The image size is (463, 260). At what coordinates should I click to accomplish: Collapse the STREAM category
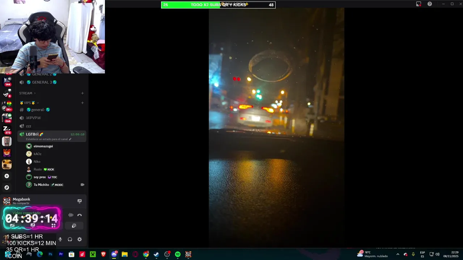pos(27,93)
